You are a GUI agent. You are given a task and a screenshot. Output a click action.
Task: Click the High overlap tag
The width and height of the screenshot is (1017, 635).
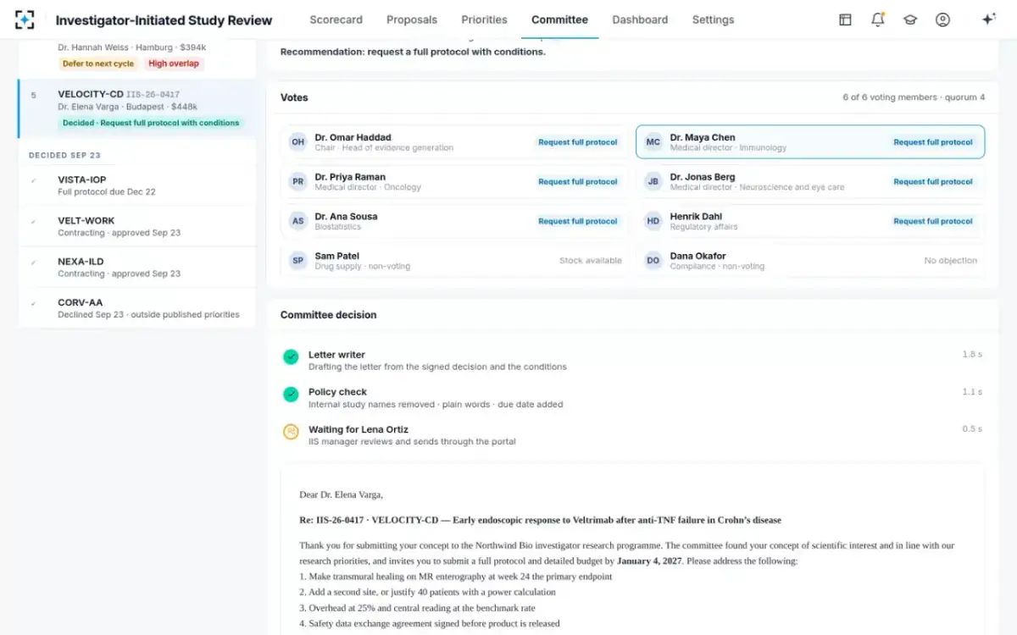174,63
